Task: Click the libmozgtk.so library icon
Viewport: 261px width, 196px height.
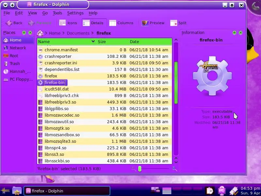Action: click(x=40, y=128)
